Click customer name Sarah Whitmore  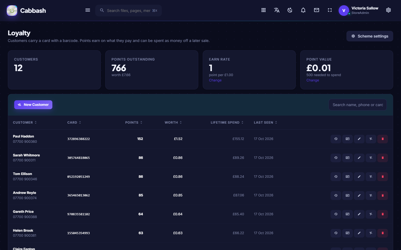tap(26, 155)
